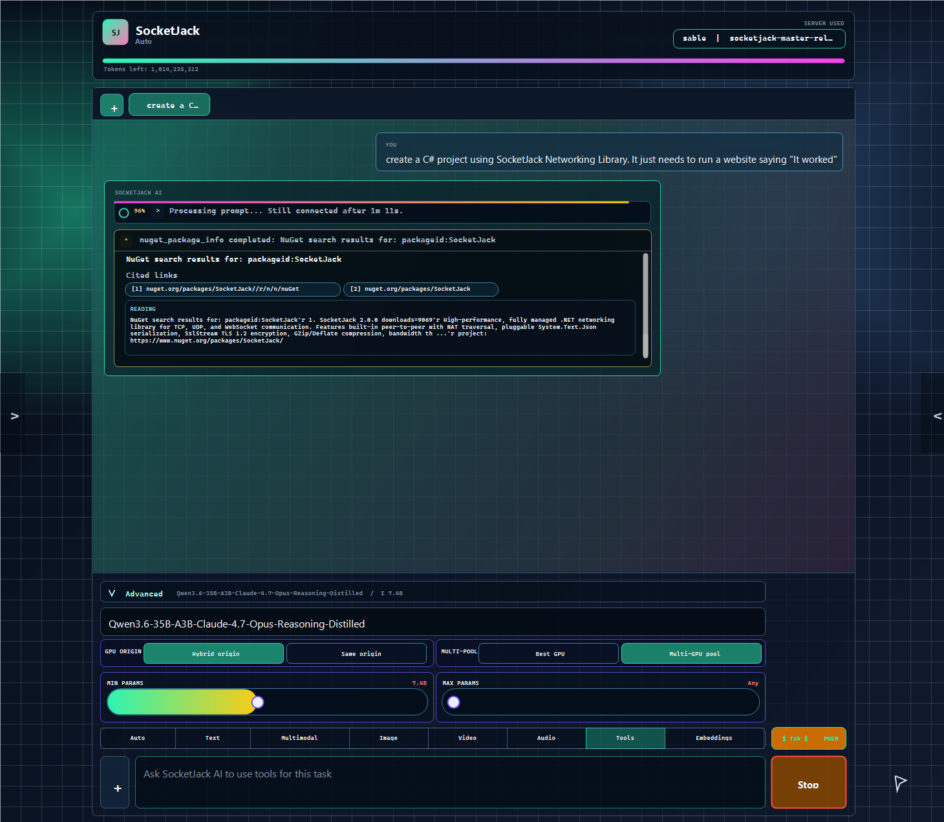Image resolution: width=944 pixels, height=822 pixels.
Task: Click the 96% progress spinner icon
Action: pyautogui.click(x=124, y=213)
